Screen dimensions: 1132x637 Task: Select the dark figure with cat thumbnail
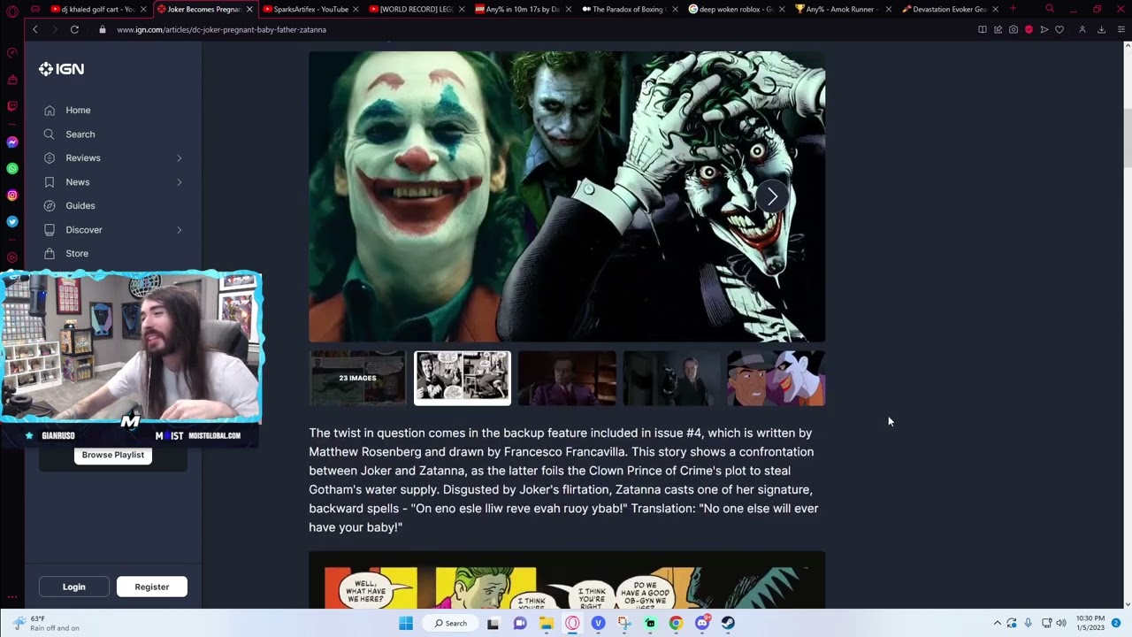[x=671, y=378]
